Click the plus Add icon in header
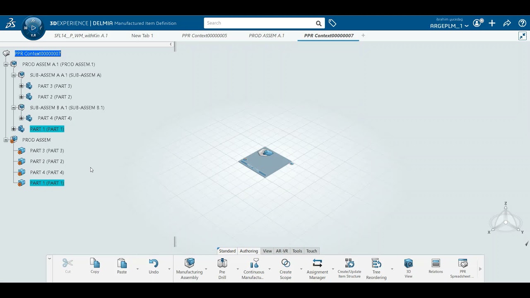Viewport: 530px width, 298px height. click(492, 23)
